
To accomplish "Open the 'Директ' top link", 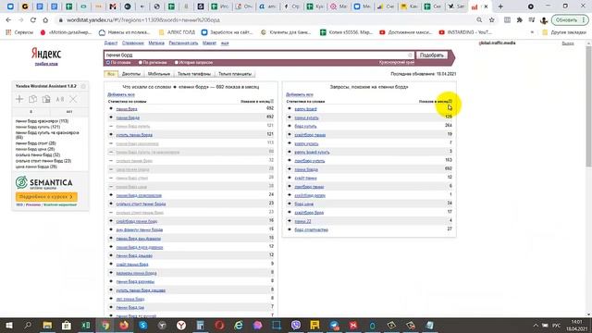I will pyautogui.click(x=111, y=43).
